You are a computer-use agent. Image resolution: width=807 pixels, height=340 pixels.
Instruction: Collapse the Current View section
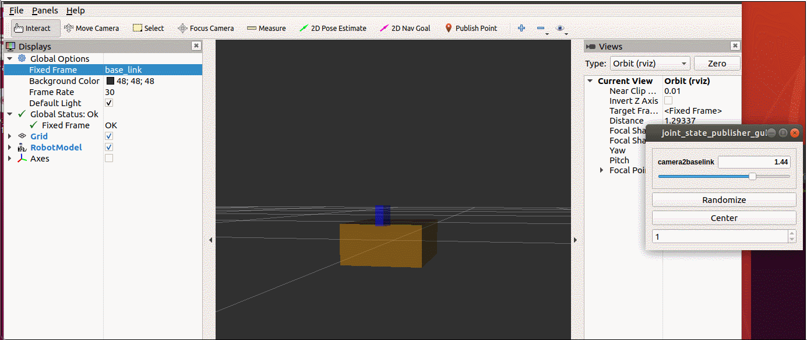(590, 81)
